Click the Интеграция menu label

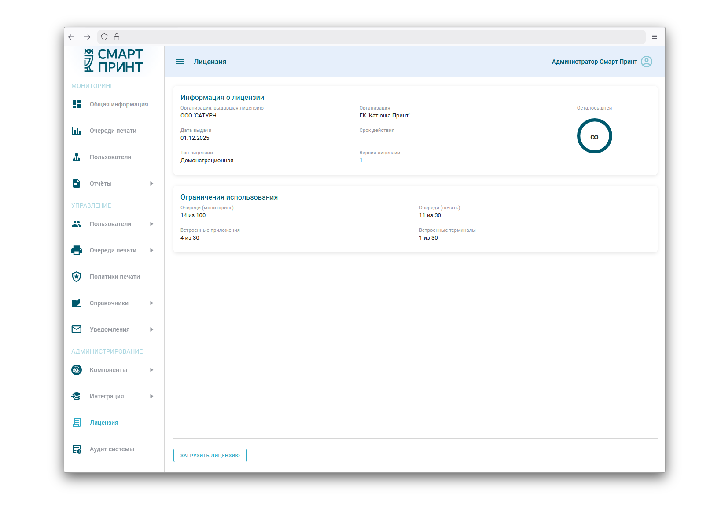coord(107,396)
